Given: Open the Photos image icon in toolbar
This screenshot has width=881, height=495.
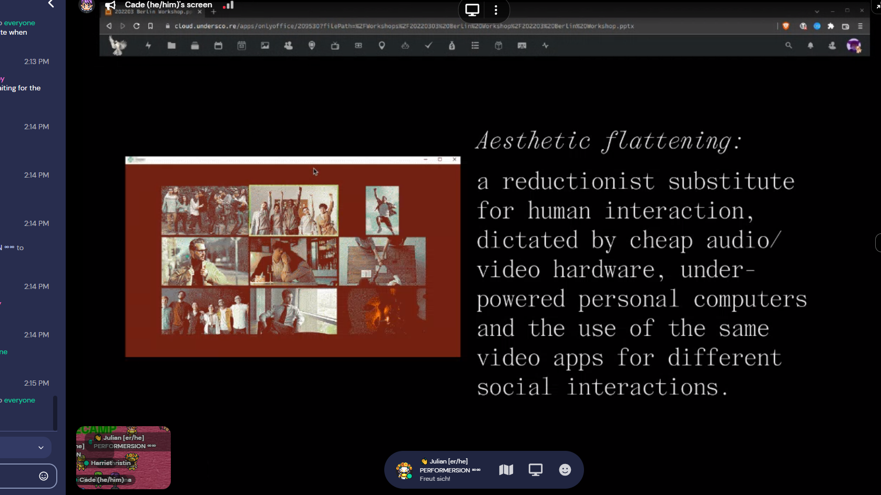Looking at the screenshot, I should [265, 46].
